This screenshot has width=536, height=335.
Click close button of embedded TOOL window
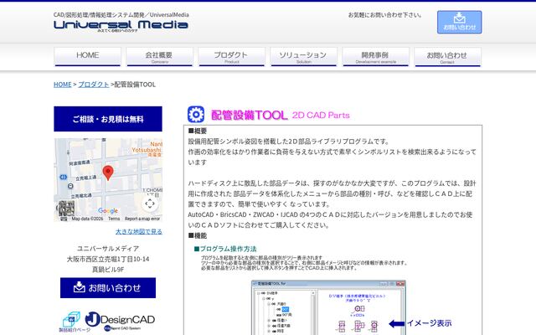point(400,284)
